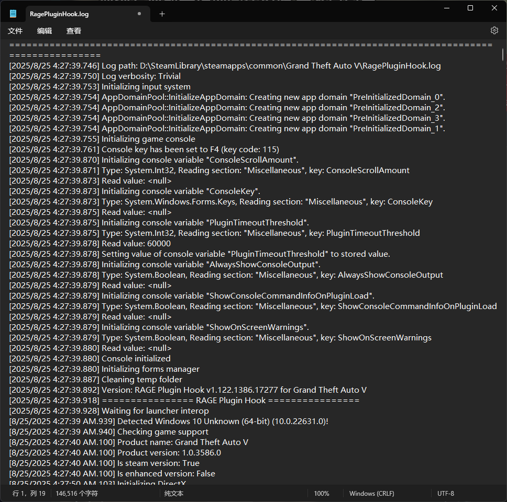Click the line initializing variable "ConsoleScrollAmount"

[x=154, y=160]
